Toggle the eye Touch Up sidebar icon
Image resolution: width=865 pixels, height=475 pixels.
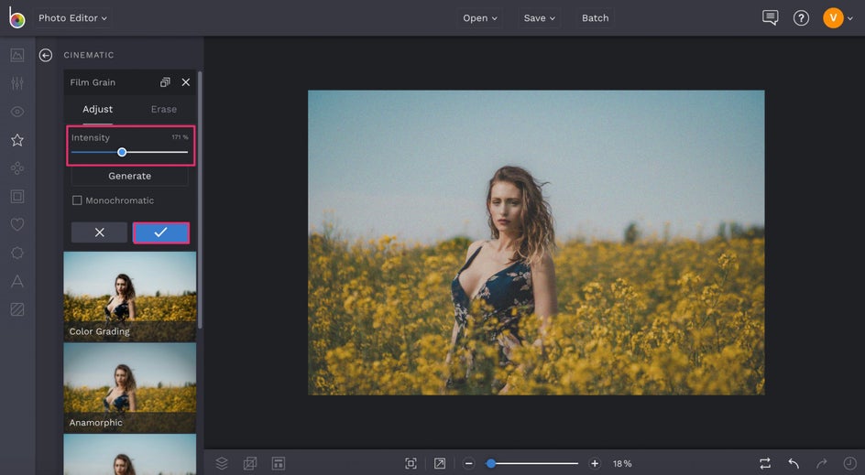point(17,112)
